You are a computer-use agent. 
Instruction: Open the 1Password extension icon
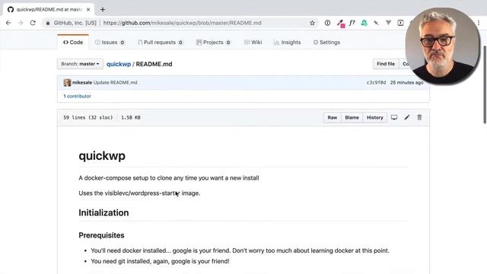point(327,23)
